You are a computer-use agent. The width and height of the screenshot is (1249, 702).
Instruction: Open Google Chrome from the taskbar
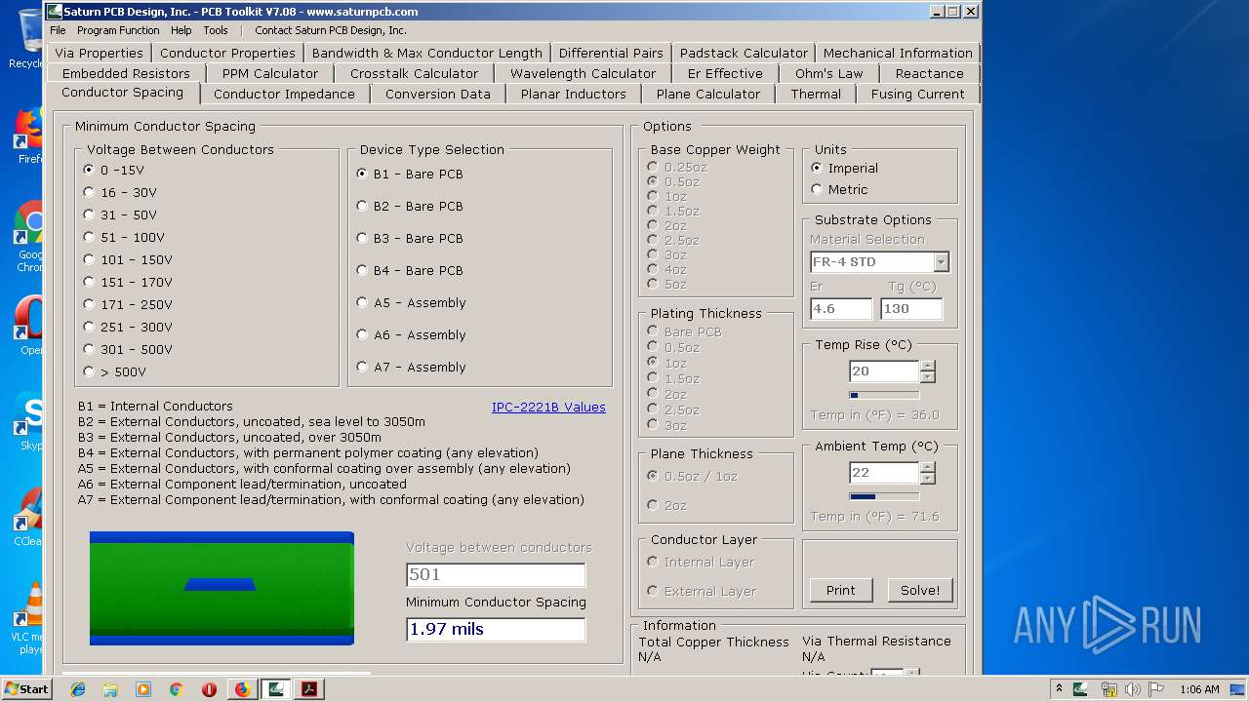(177, 689)
